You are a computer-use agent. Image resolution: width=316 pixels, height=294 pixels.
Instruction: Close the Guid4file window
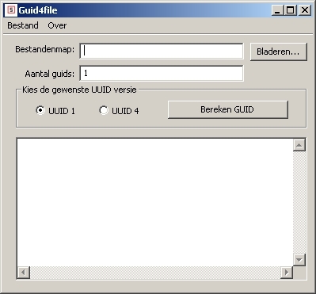point(305,10)
